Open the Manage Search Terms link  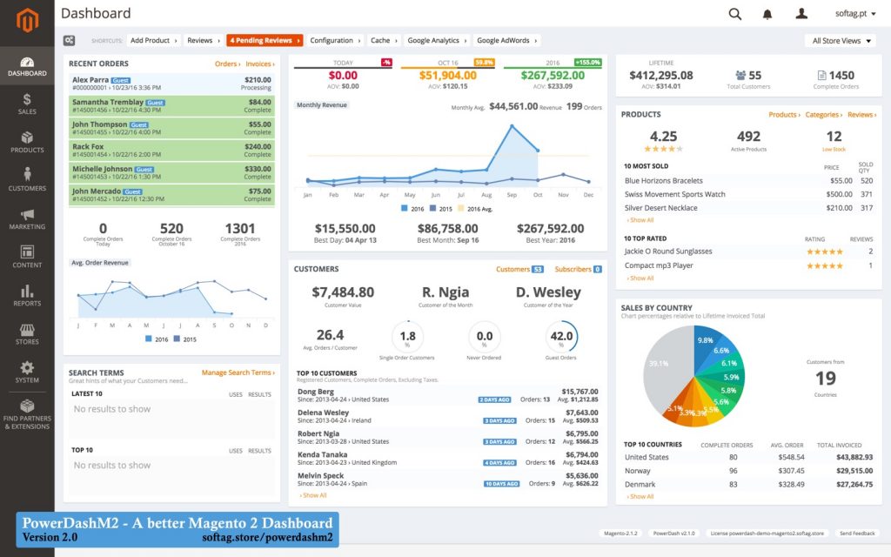tap(238, 372)
